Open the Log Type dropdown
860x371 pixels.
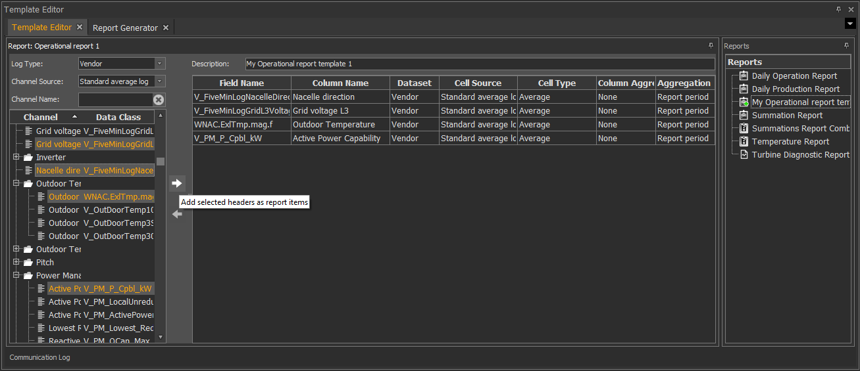[x=159, y=64]
